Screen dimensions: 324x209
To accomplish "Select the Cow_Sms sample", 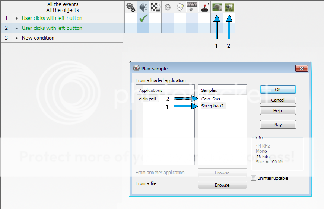I will [x=210, y=99].
